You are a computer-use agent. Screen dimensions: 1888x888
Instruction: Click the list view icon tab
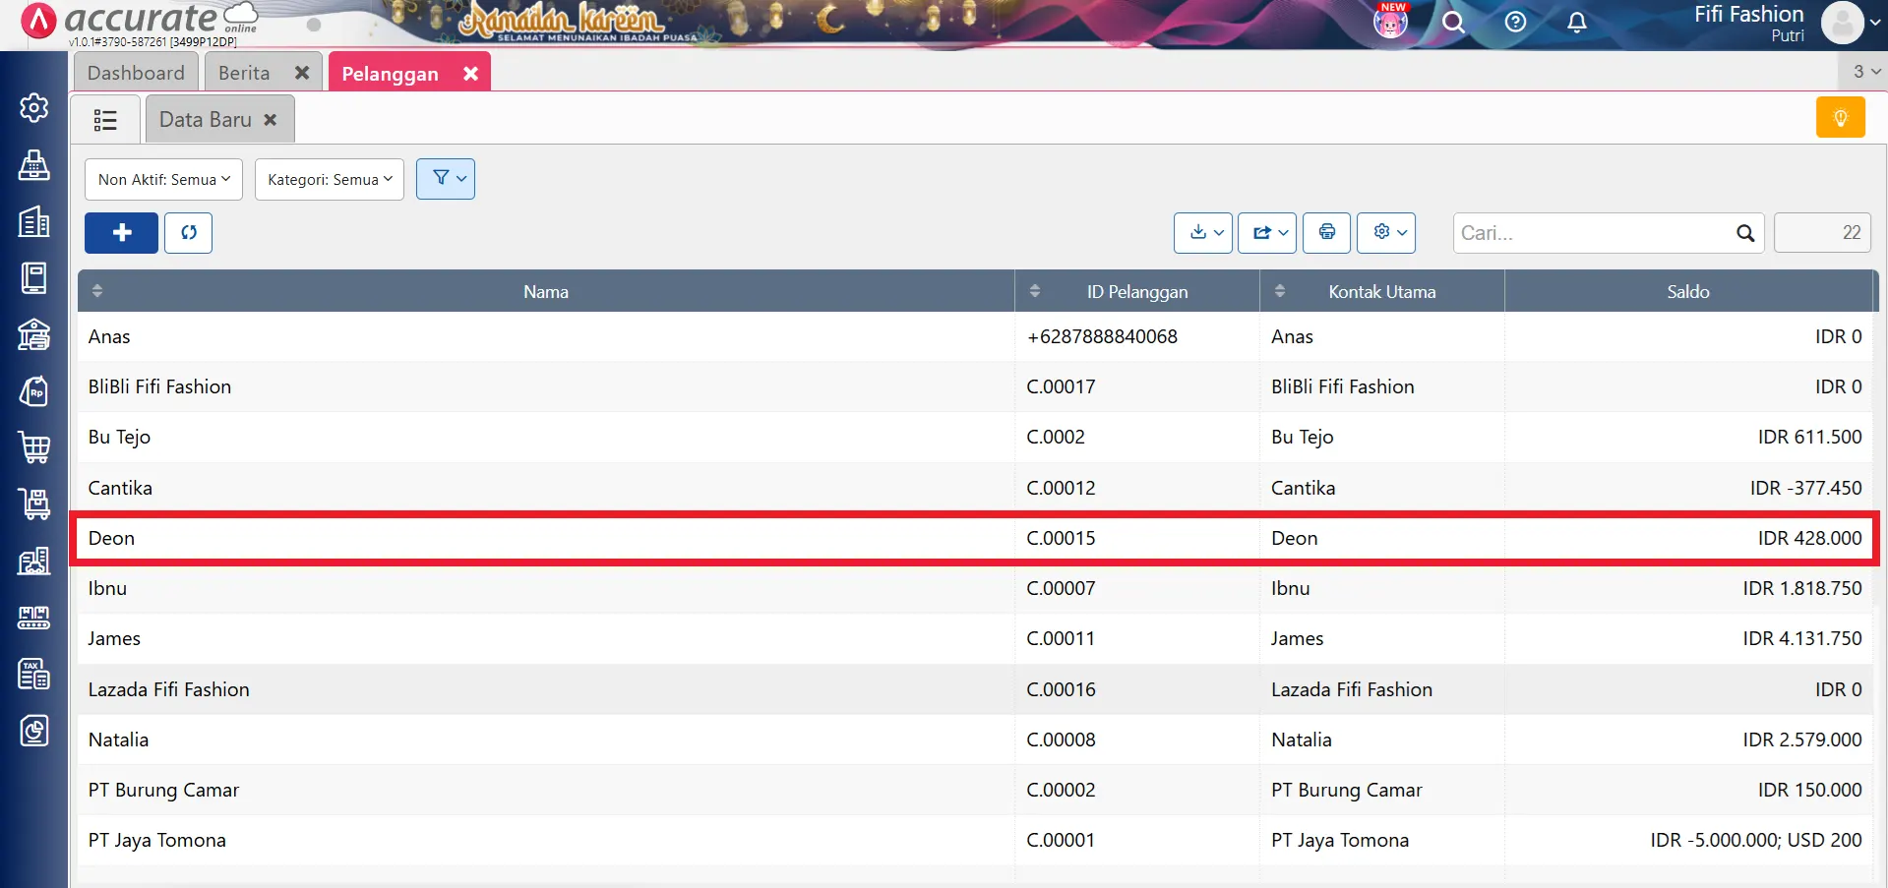105,120
